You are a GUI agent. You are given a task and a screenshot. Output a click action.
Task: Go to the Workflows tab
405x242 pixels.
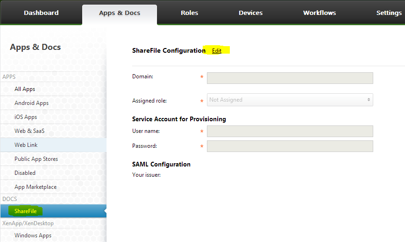click(x=319, y=13)
